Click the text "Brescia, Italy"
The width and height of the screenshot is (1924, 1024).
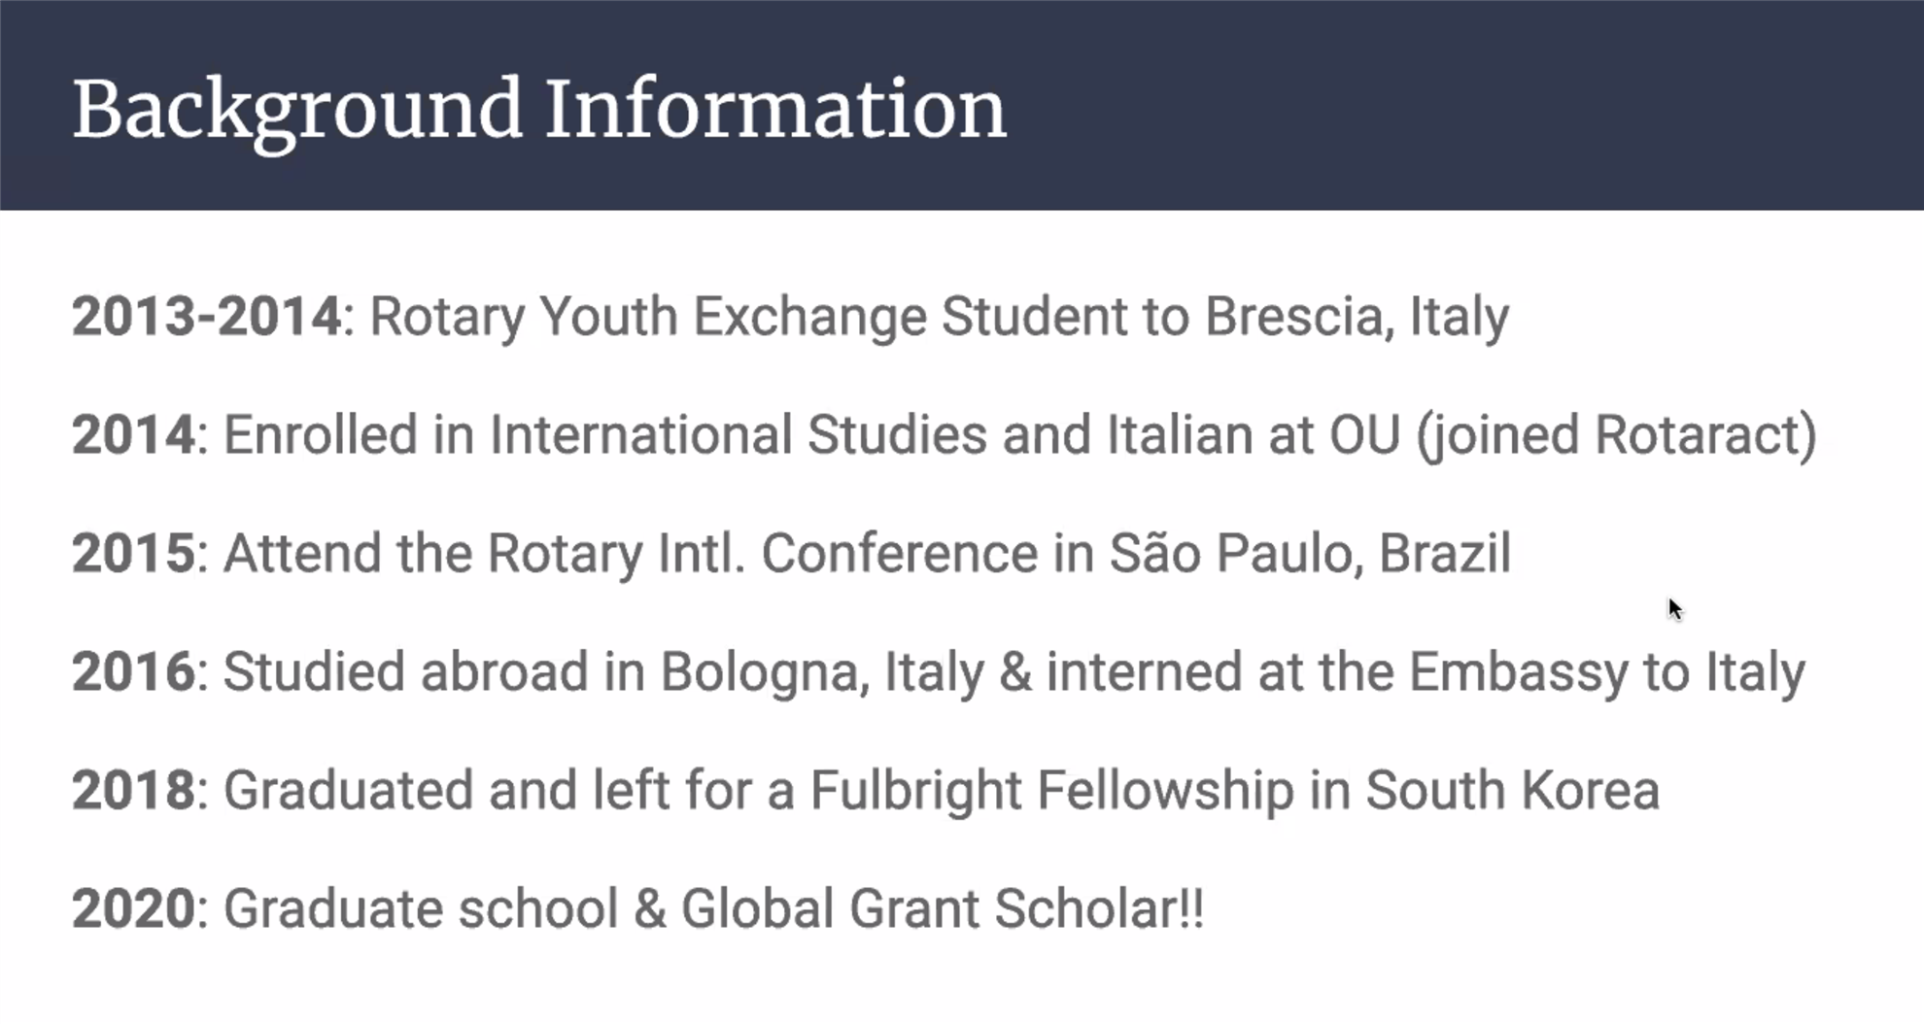click(x=1357, y=317)
